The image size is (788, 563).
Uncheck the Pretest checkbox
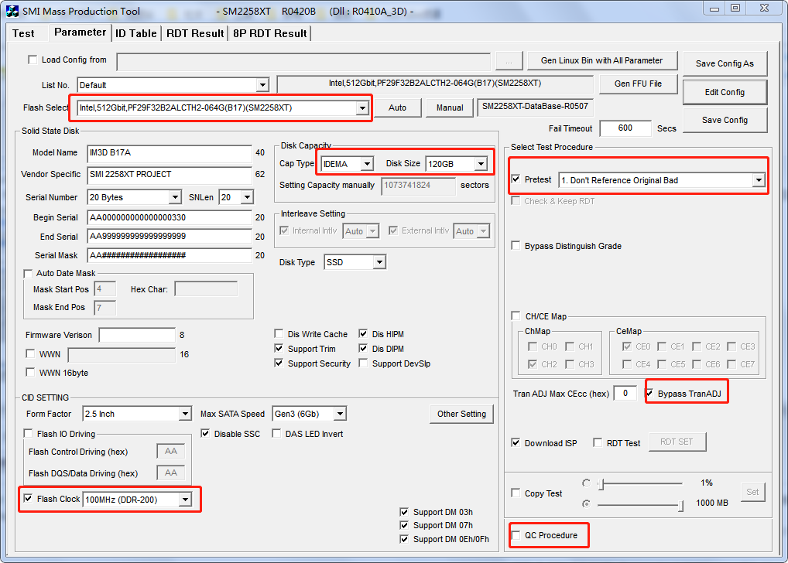516,179
